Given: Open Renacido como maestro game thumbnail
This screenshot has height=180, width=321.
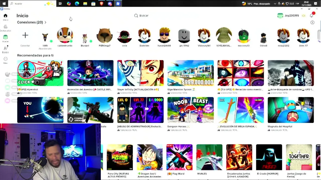Looking at the screenshot, I should (x=241, y=73).
